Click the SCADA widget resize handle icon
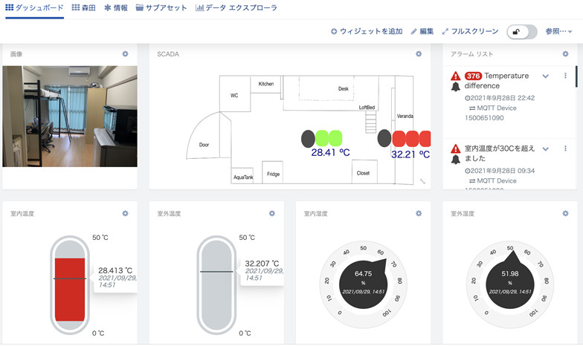 click(x=422, y=181)
